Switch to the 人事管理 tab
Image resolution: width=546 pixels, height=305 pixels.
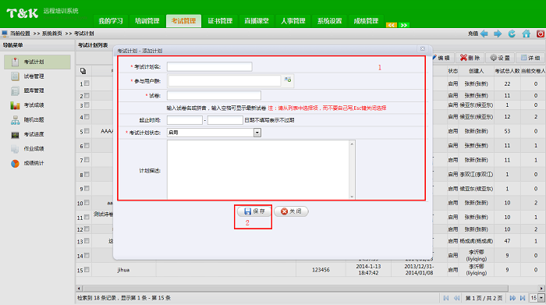(293, 21)
